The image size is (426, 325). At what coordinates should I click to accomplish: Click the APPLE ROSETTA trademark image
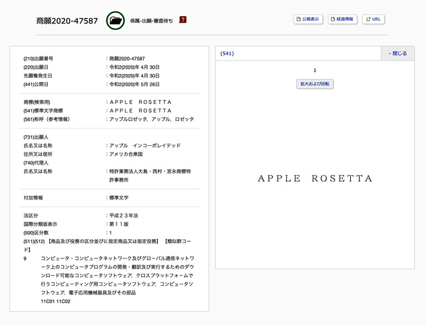[x=315, y=178]
